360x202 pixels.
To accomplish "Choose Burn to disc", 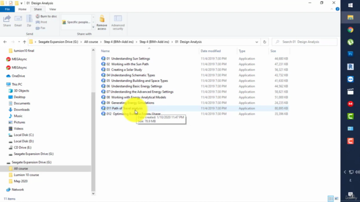I will [46, 16].
